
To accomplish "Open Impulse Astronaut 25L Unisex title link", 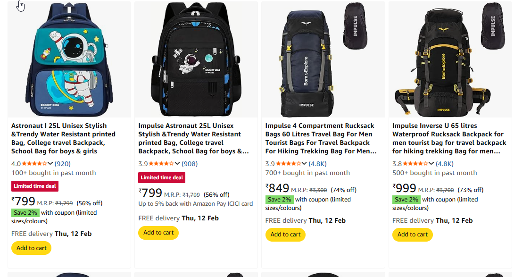I will click(193, 138).
